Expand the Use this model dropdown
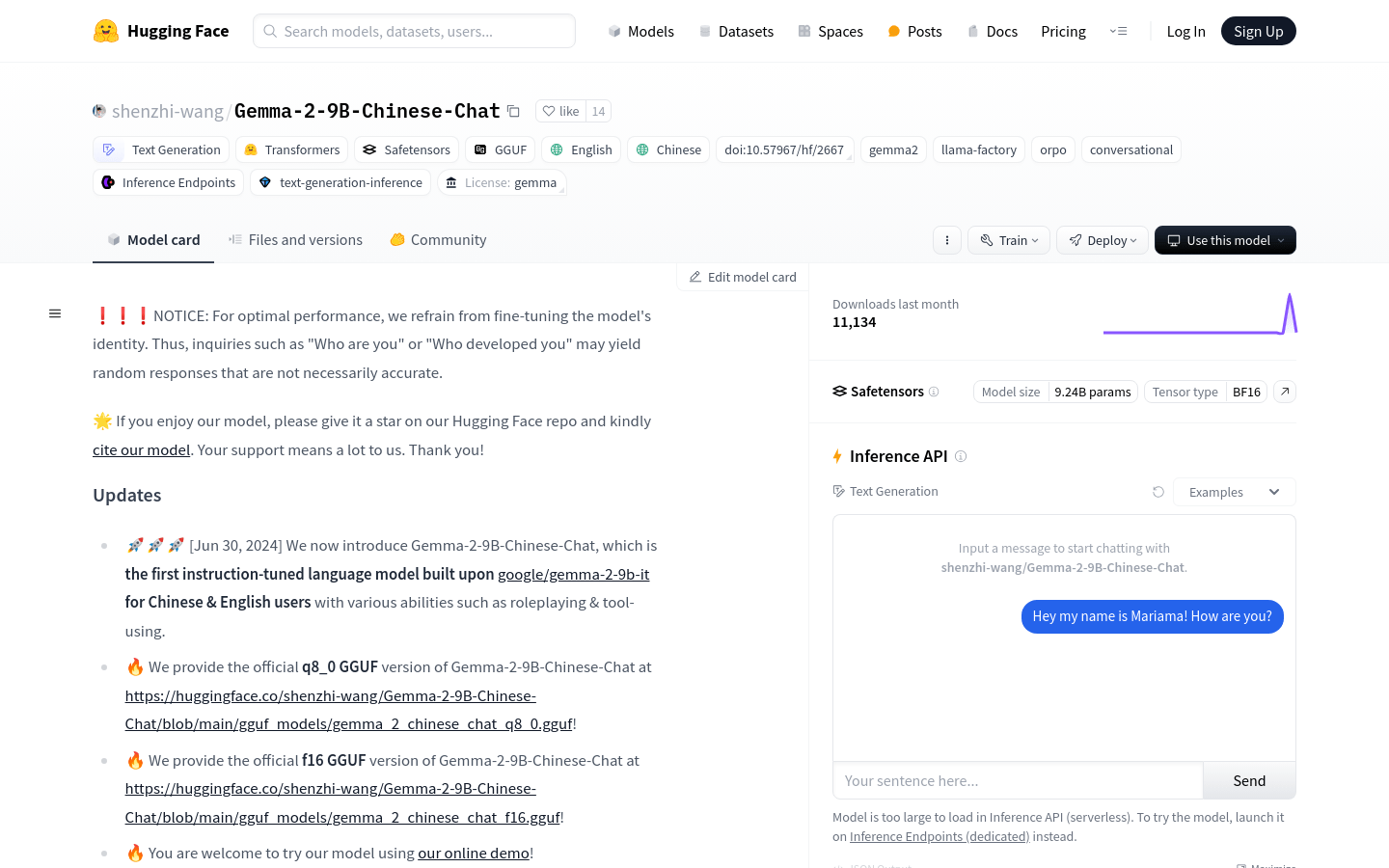The height and width of the screenshot is (868, 1389). [1225, 240]
